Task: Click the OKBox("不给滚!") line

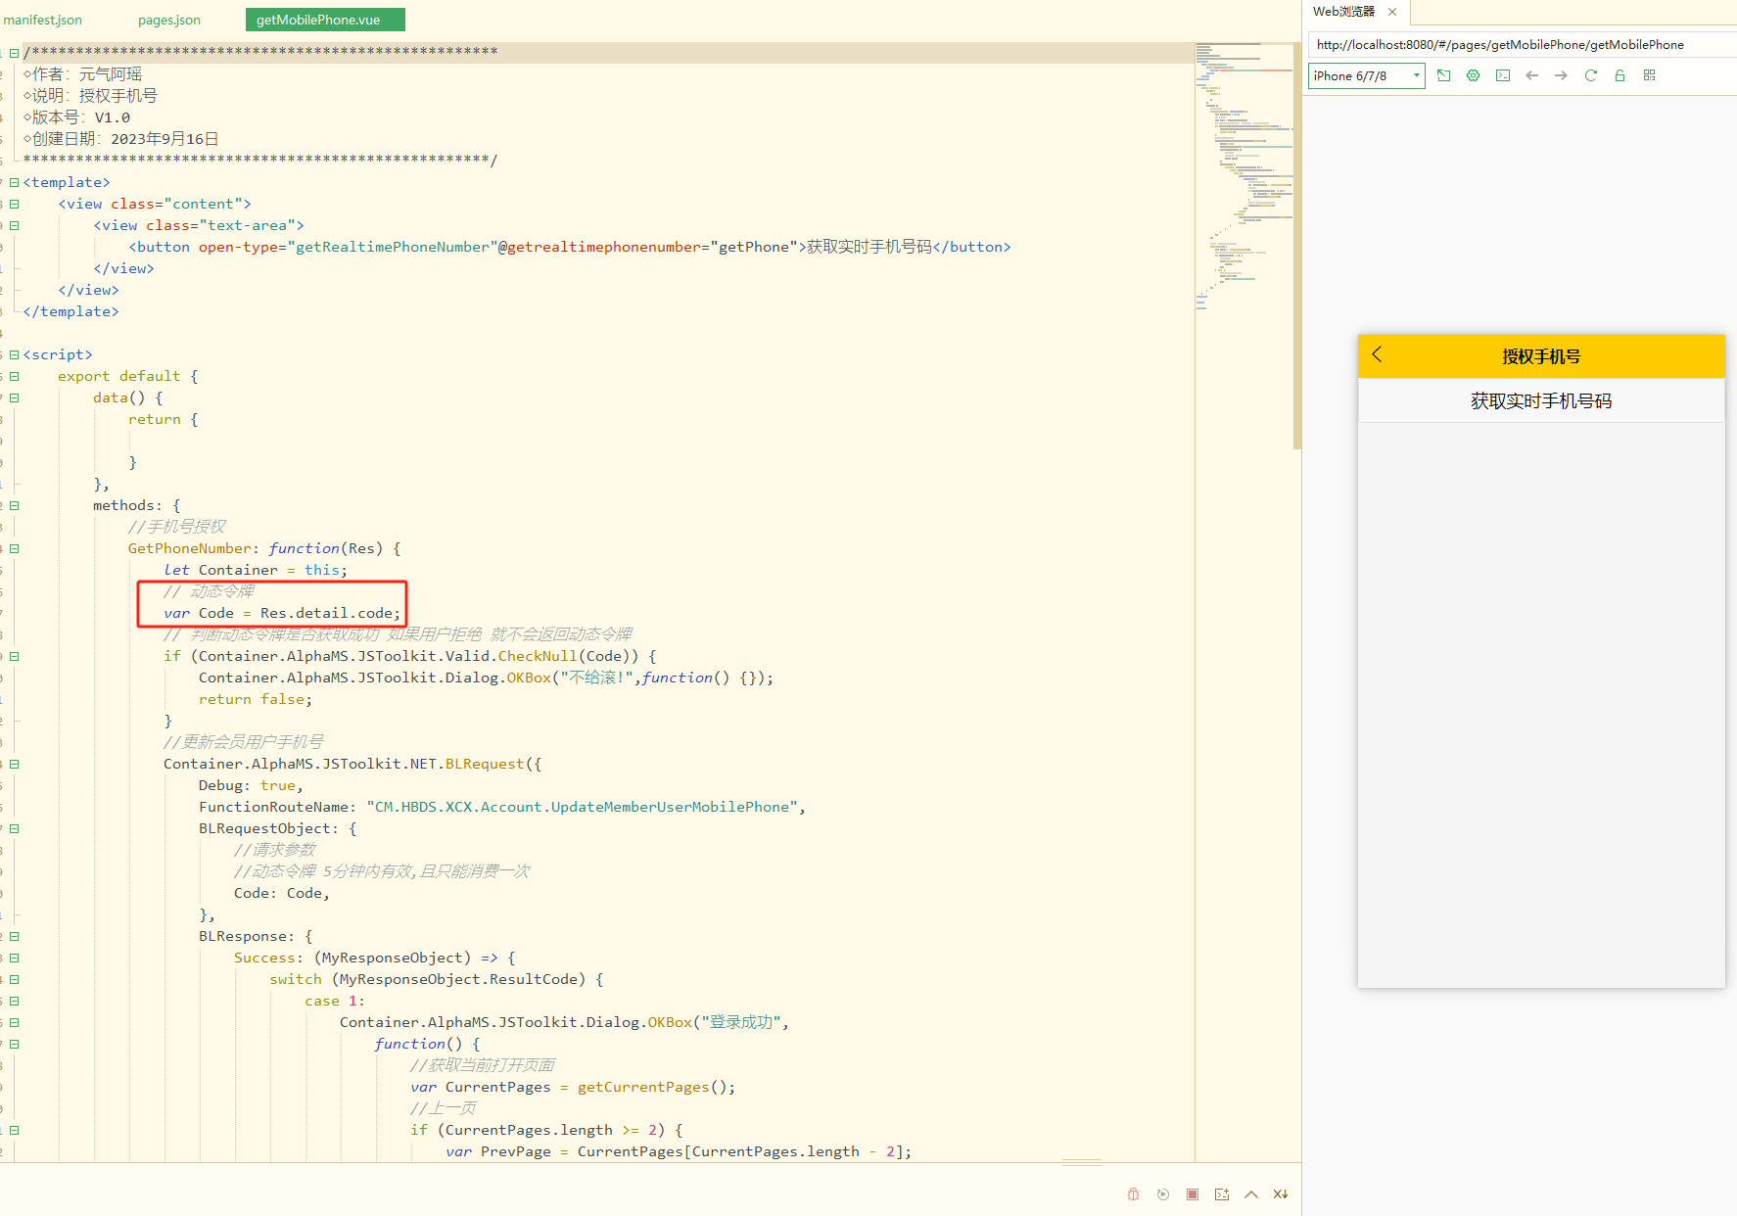Action: (486, 678)
